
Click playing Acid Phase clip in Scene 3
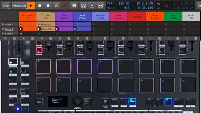click(x=82, y=29)
